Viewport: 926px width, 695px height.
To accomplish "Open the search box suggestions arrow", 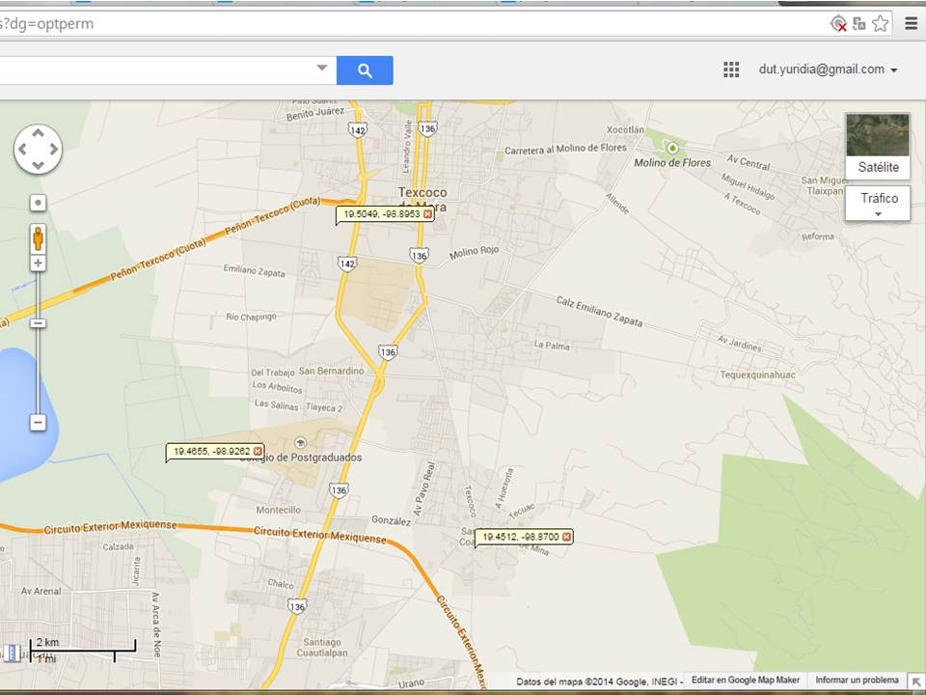I will point(322,69).
